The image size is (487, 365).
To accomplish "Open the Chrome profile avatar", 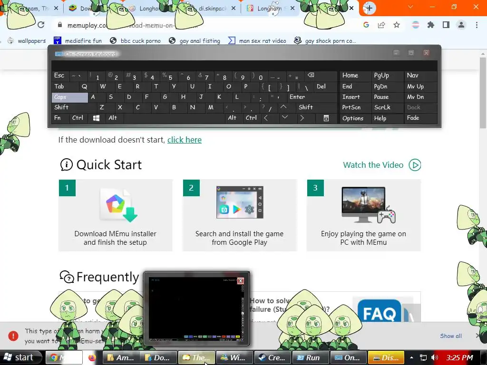I will point(461,25).
